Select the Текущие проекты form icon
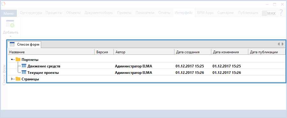 [24, 73]
